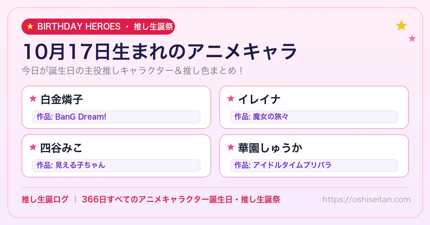
Task: Select the 作品: 見える子ちゃん tag
Action: [x=116, y=165]
